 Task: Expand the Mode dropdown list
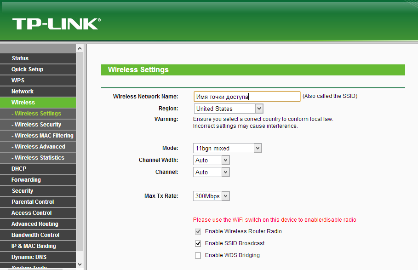tap(227, 148)
